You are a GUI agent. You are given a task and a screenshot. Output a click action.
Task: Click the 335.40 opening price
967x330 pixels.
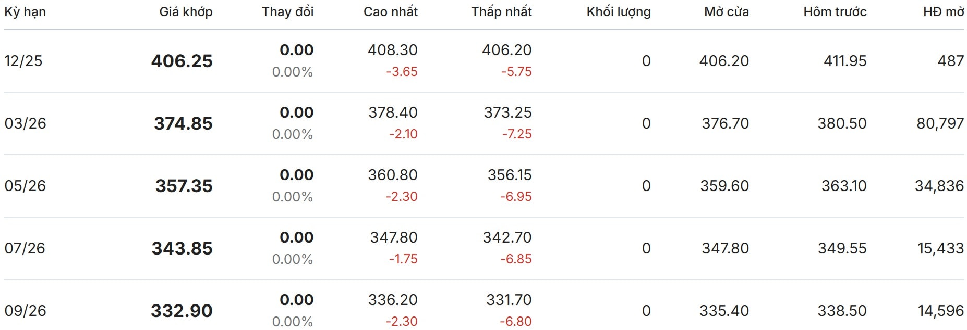click(x=724, y=311)
